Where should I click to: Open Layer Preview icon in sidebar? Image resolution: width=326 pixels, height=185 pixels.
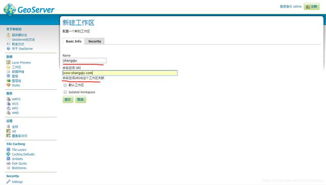(x=8, y=62)
